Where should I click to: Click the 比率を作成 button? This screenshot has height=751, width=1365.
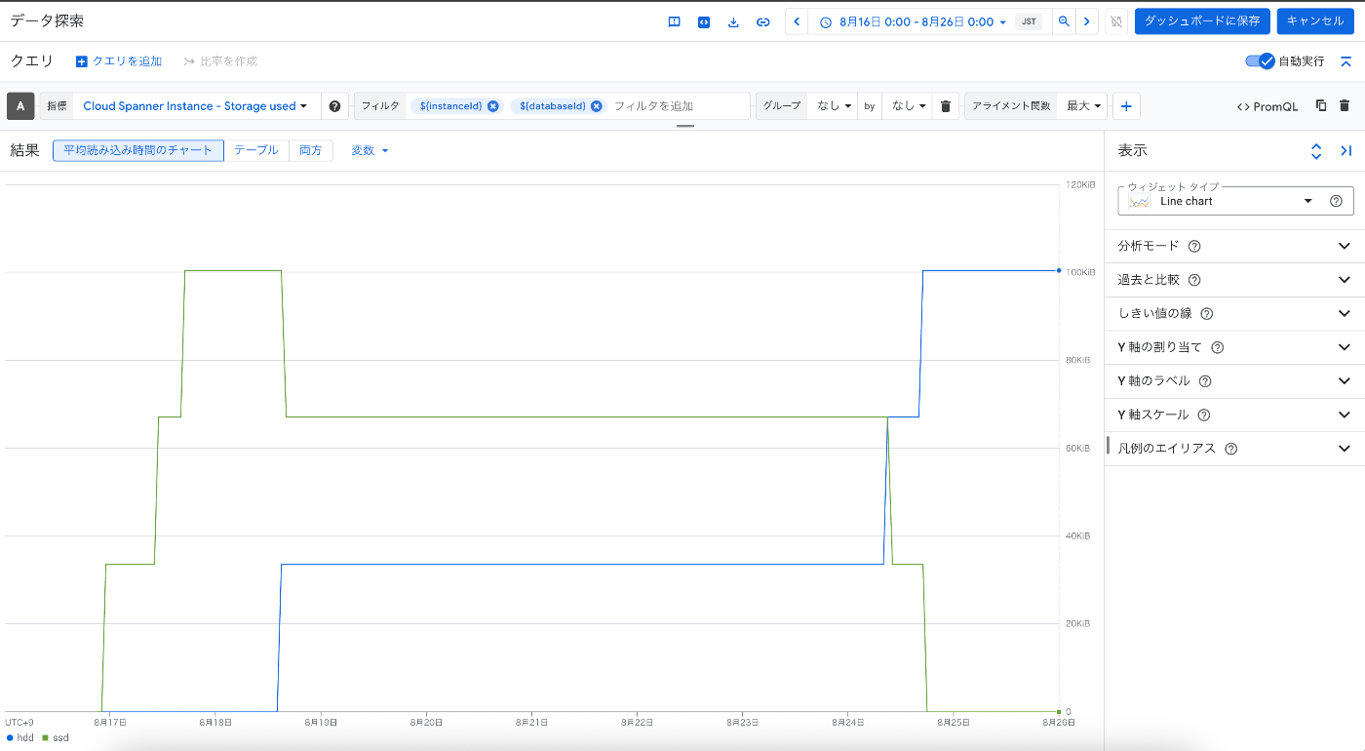[220, 61]
